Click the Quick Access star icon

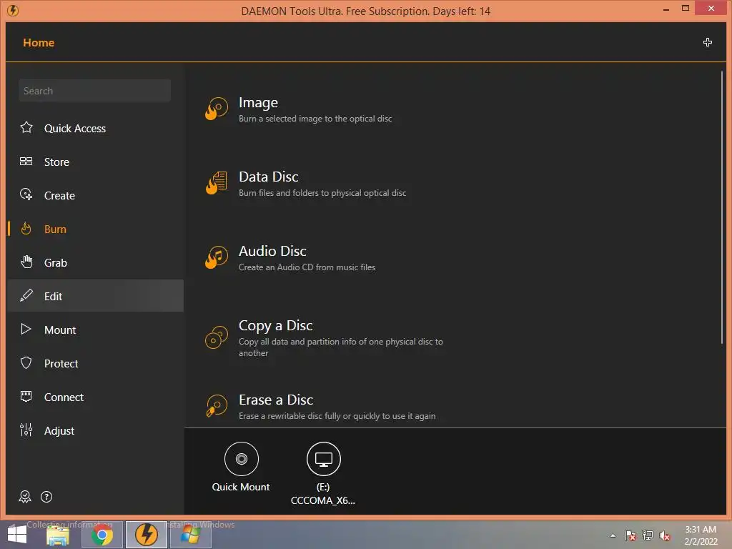[x=26, y=127]
